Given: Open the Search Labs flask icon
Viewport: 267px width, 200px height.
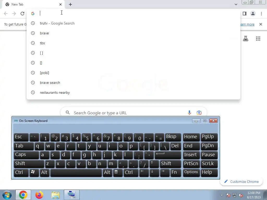Looking at the screenshot, I should tap(246, 39).
